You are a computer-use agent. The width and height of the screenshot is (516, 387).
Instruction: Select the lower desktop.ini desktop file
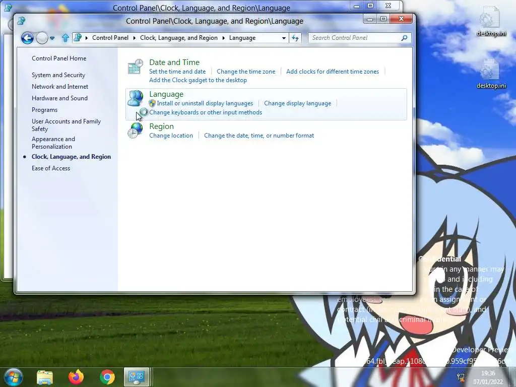click(x=491, y=74)
